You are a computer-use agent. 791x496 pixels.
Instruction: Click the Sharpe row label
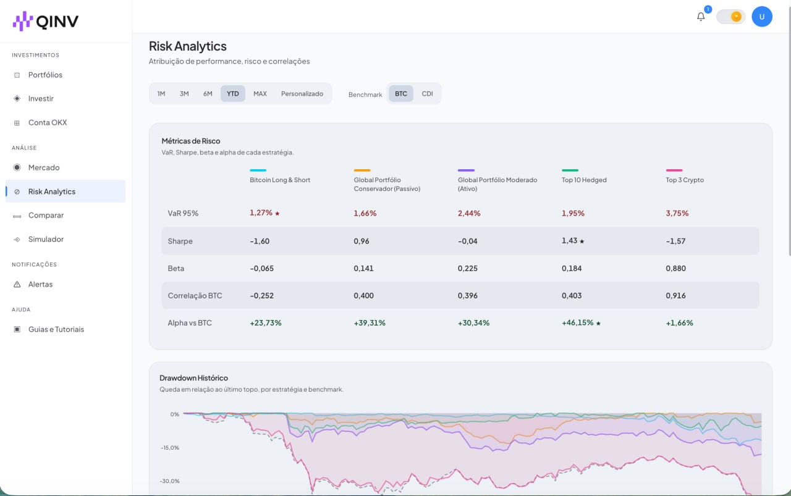click(x=180, y=241)
